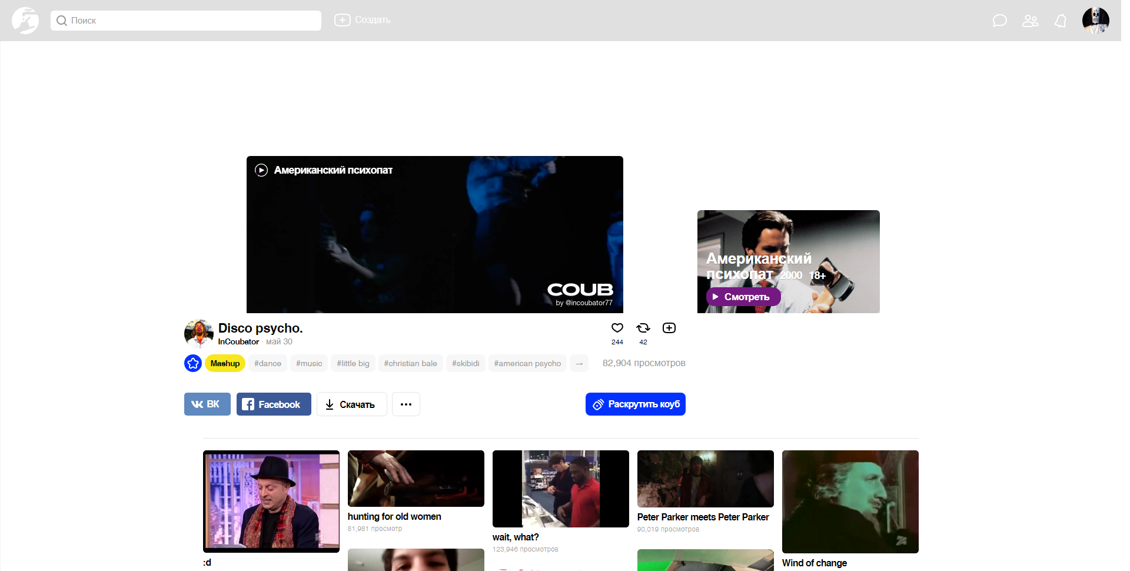Open the user profile avatar menu
Screen dimensions: 1130x571
tap(1095, 21)
